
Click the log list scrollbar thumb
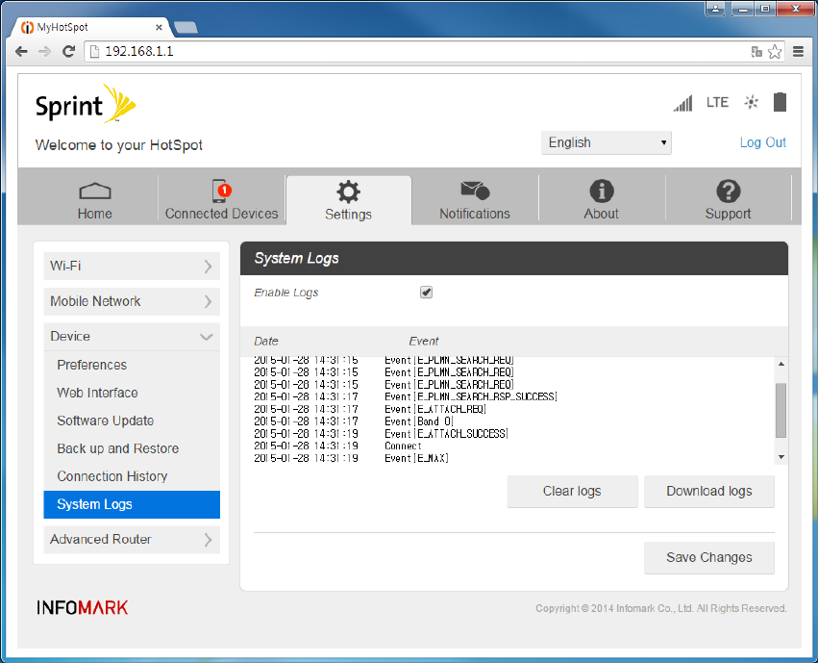click(x=781, y=410)
